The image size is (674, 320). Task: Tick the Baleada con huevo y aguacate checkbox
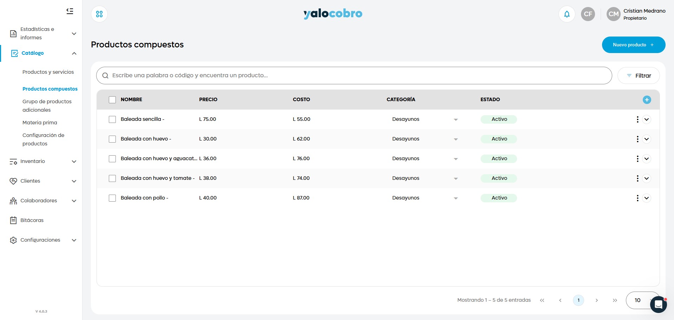point(112,159)
